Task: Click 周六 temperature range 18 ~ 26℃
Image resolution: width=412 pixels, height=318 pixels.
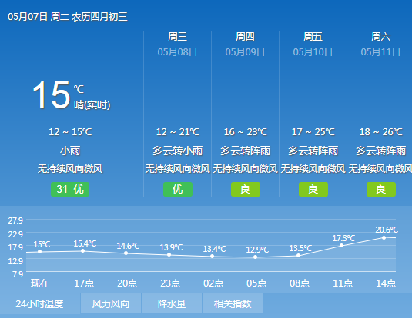Action: (x=381, y=132)
